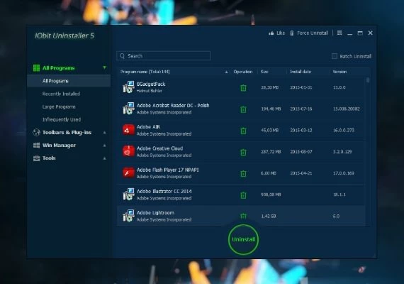Click the 1,42 GB size value
Image resolution: width=404 pixels, height=284 pixels.
[x=269, y=216]
